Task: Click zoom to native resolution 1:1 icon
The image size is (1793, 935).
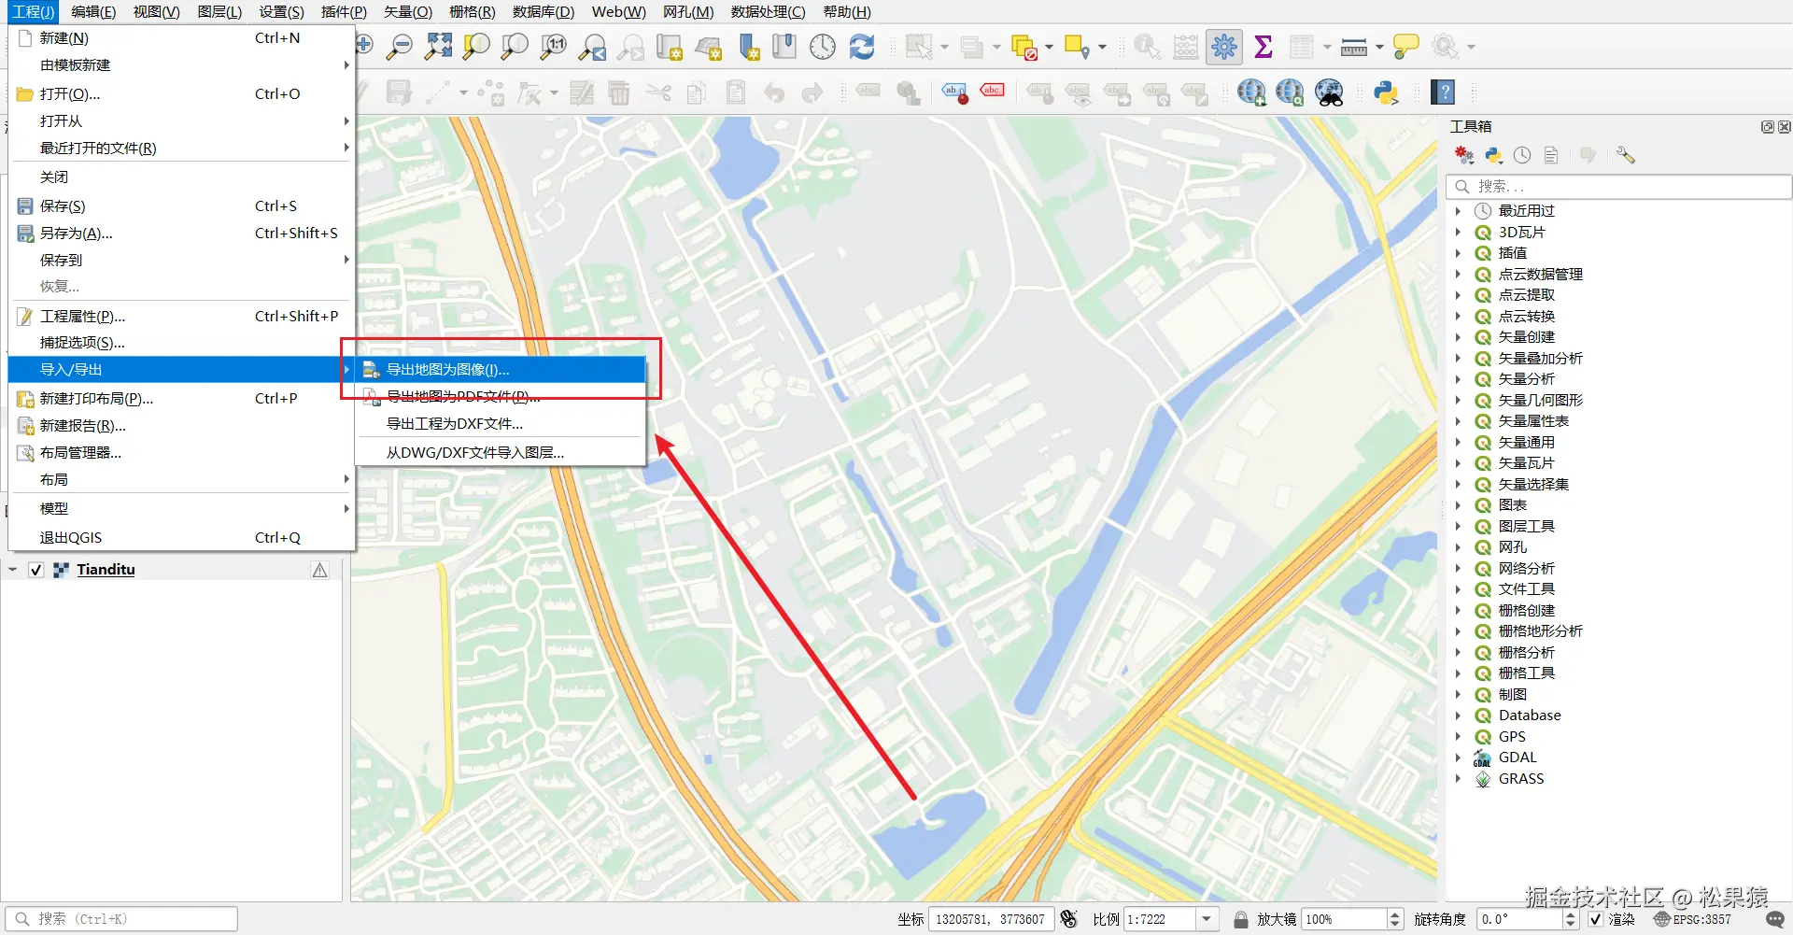Action: pyautogui.click(x=554, y=47)
